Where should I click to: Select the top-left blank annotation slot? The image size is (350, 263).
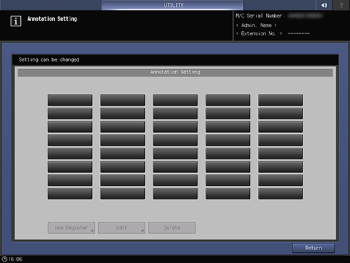pos(70,100)
